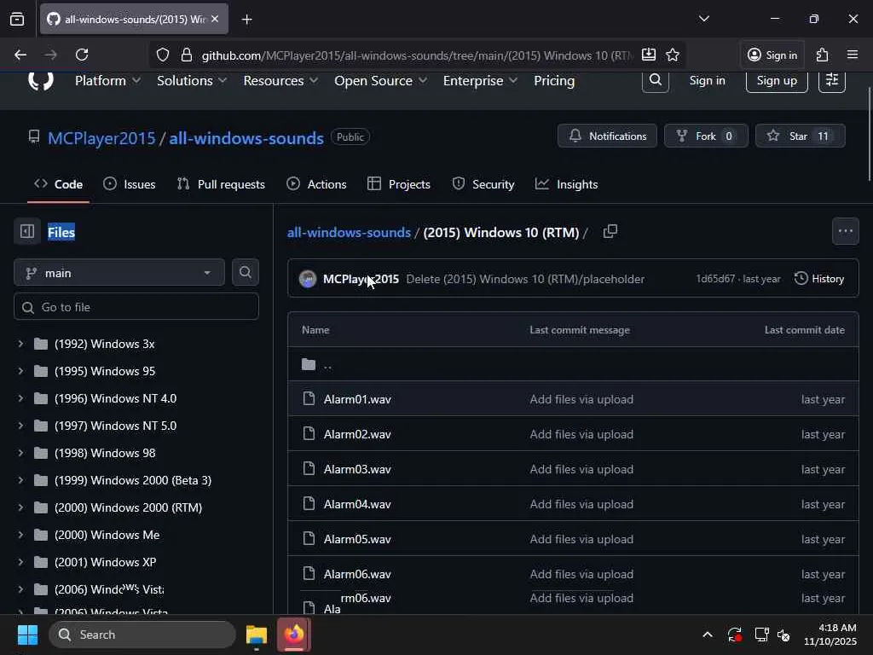Viewport: 873px width, 655px height.
Task: Expand the (2001) Windows XP folder
Action: tap(20, 562)
